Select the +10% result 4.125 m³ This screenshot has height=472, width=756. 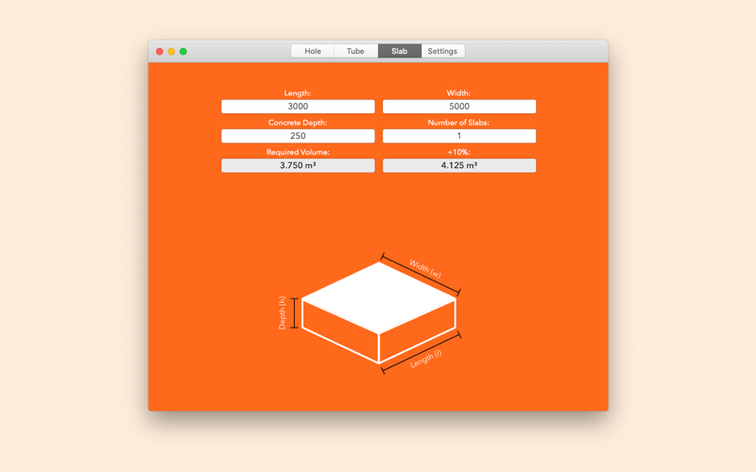(x=459, y=165)
